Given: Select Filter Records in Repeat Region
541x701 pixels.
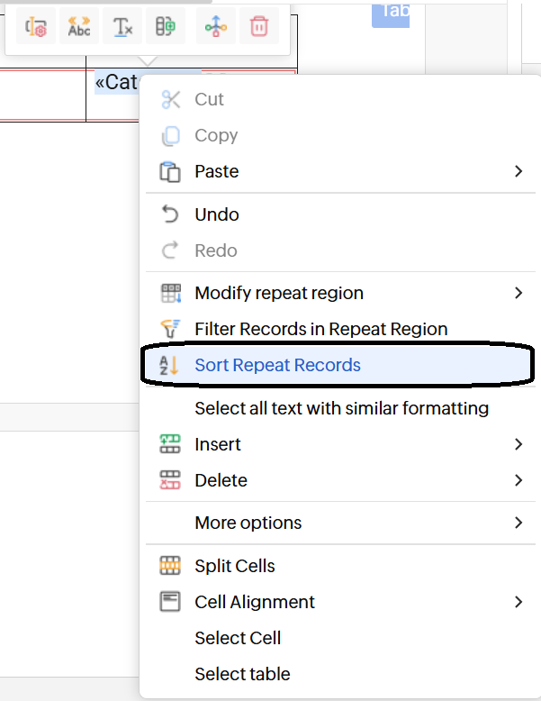Looking at the screenshot, I should pos(320,329).
